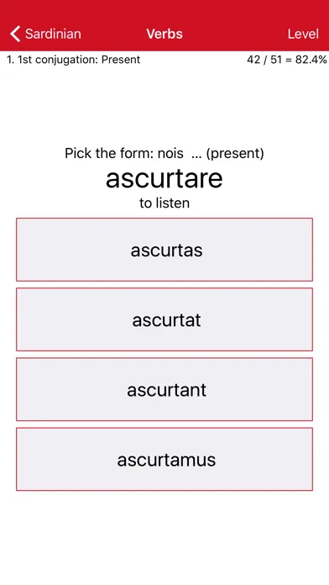
Task: Go back to the Sardinian screen
Action: pyautogui.click(x=45, y=34)
